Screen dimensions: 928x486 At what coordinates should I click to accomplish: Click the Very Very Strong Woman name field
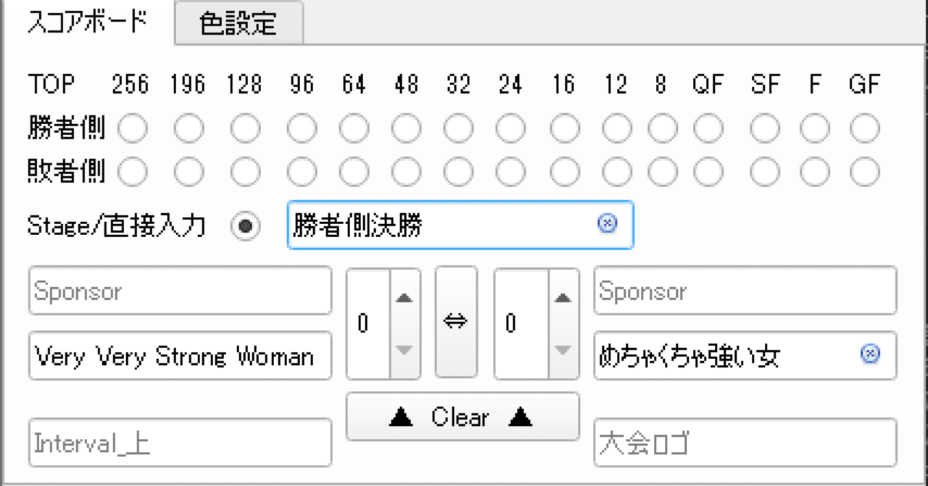pyautogui.click(x=180, y=356)
